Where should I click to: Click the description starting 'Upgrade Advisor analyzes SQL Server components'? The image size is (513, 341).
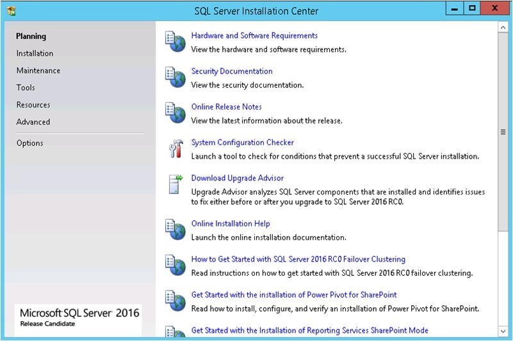pos(338,197)
